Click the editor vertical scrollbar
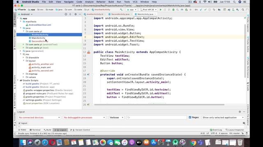The image size is (263, 147). 245,51
